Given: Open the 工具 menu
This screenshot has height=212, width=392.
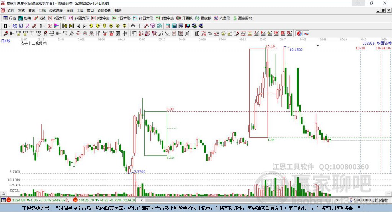Looking at the screenshot, I should coord(80,10).
